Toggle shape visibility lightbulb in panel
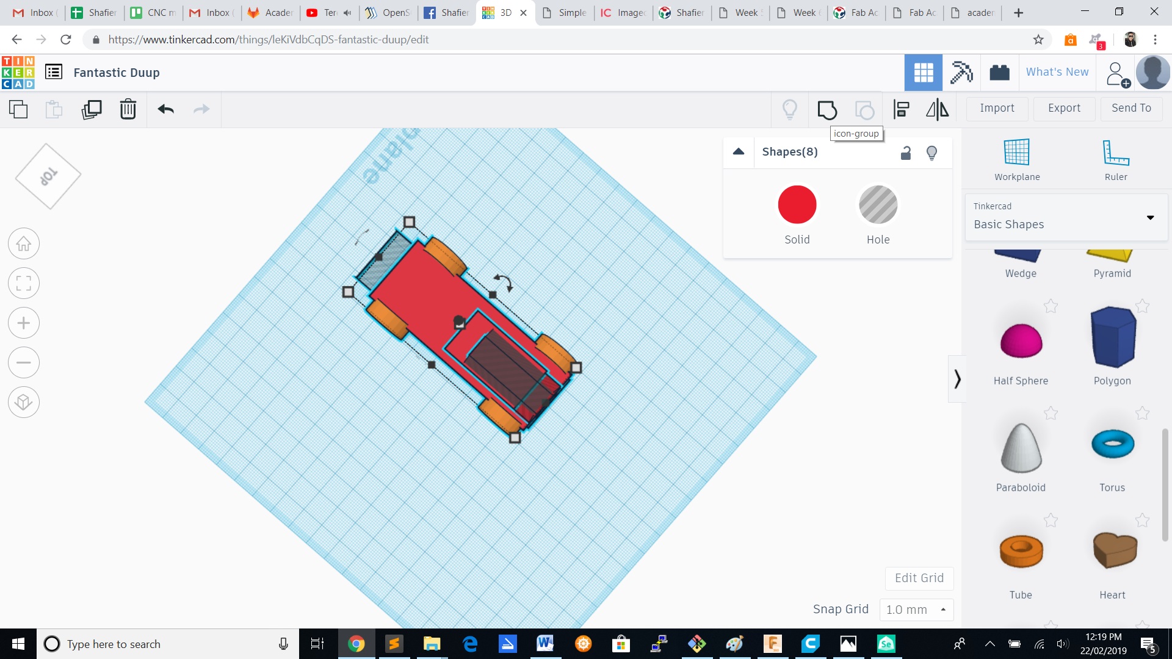Screen dimensions: 1172x659 931,153
